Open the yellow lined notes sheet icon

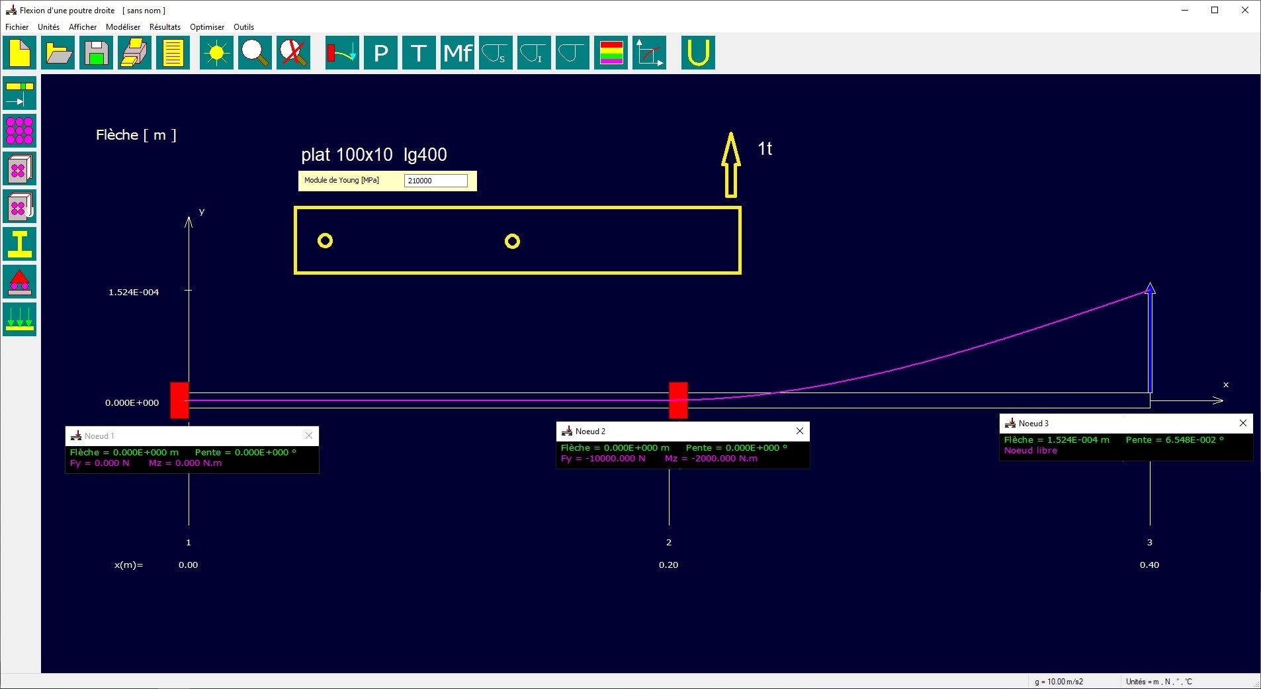[173, 53]
